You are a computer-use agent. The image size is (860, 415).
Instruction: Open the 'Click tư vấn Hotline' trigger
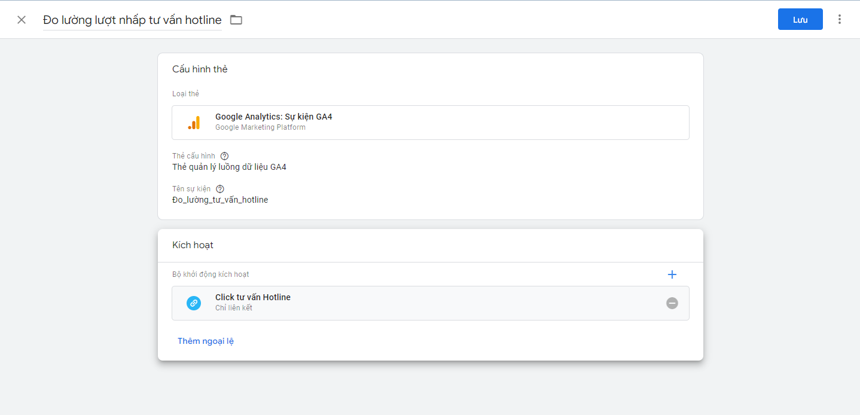pos(431,303)
